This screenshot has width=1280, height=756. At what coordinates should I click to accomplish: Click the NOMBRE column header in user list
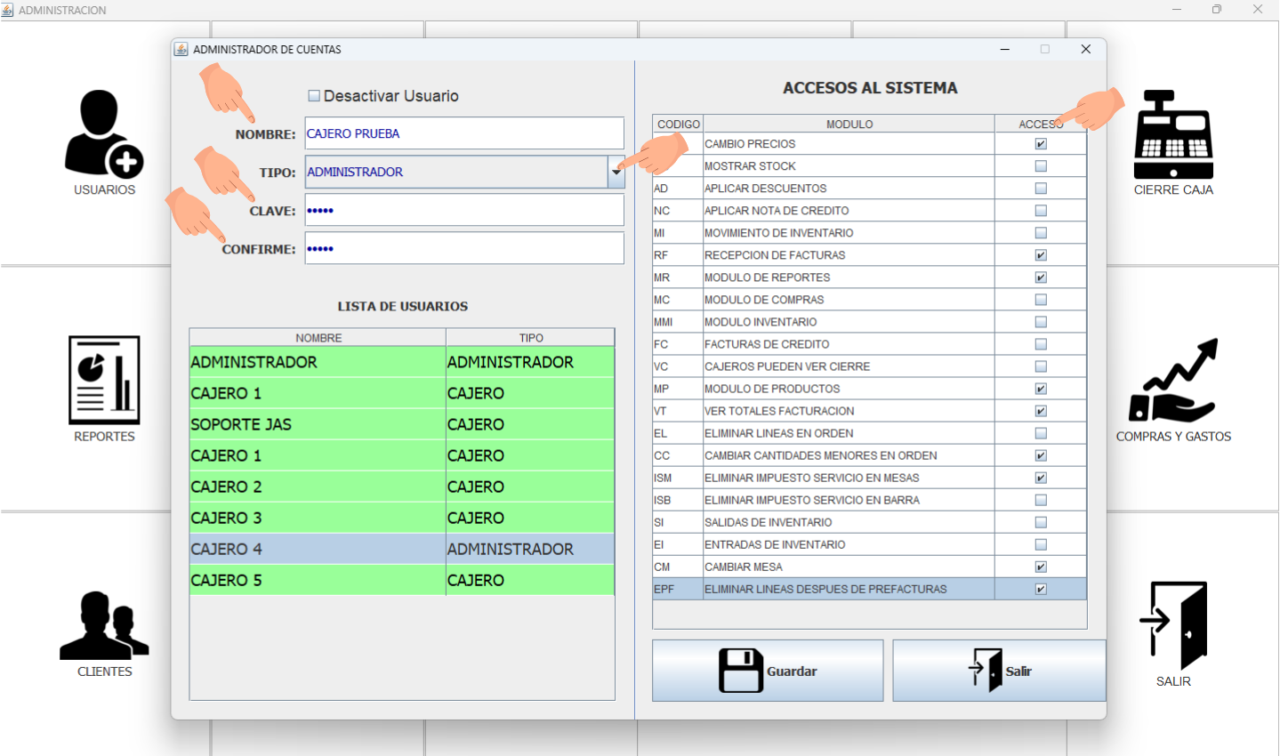(318, 338)
